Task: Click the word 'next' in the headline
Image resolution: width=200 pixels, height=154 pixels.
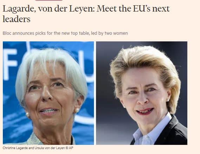Action: [x=161, y=9]
